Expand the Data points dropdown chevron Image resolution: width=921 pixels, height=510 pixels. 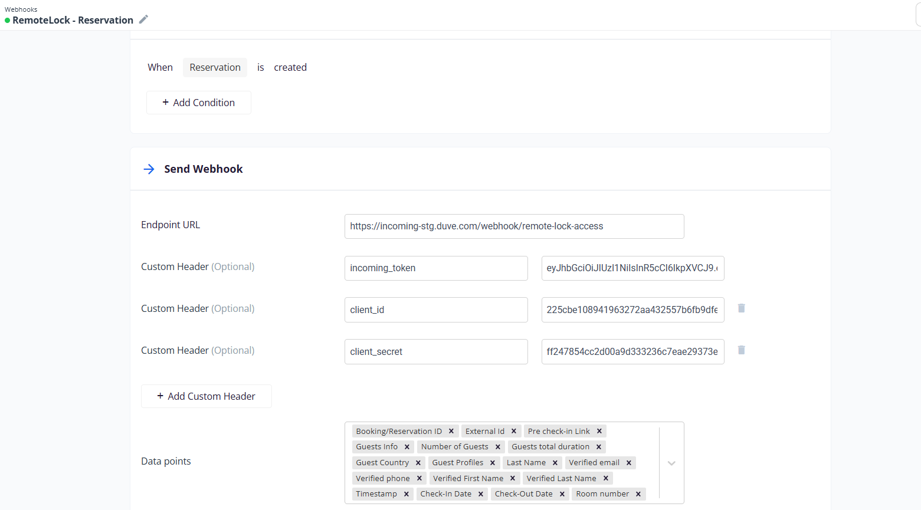coord(671,463)
